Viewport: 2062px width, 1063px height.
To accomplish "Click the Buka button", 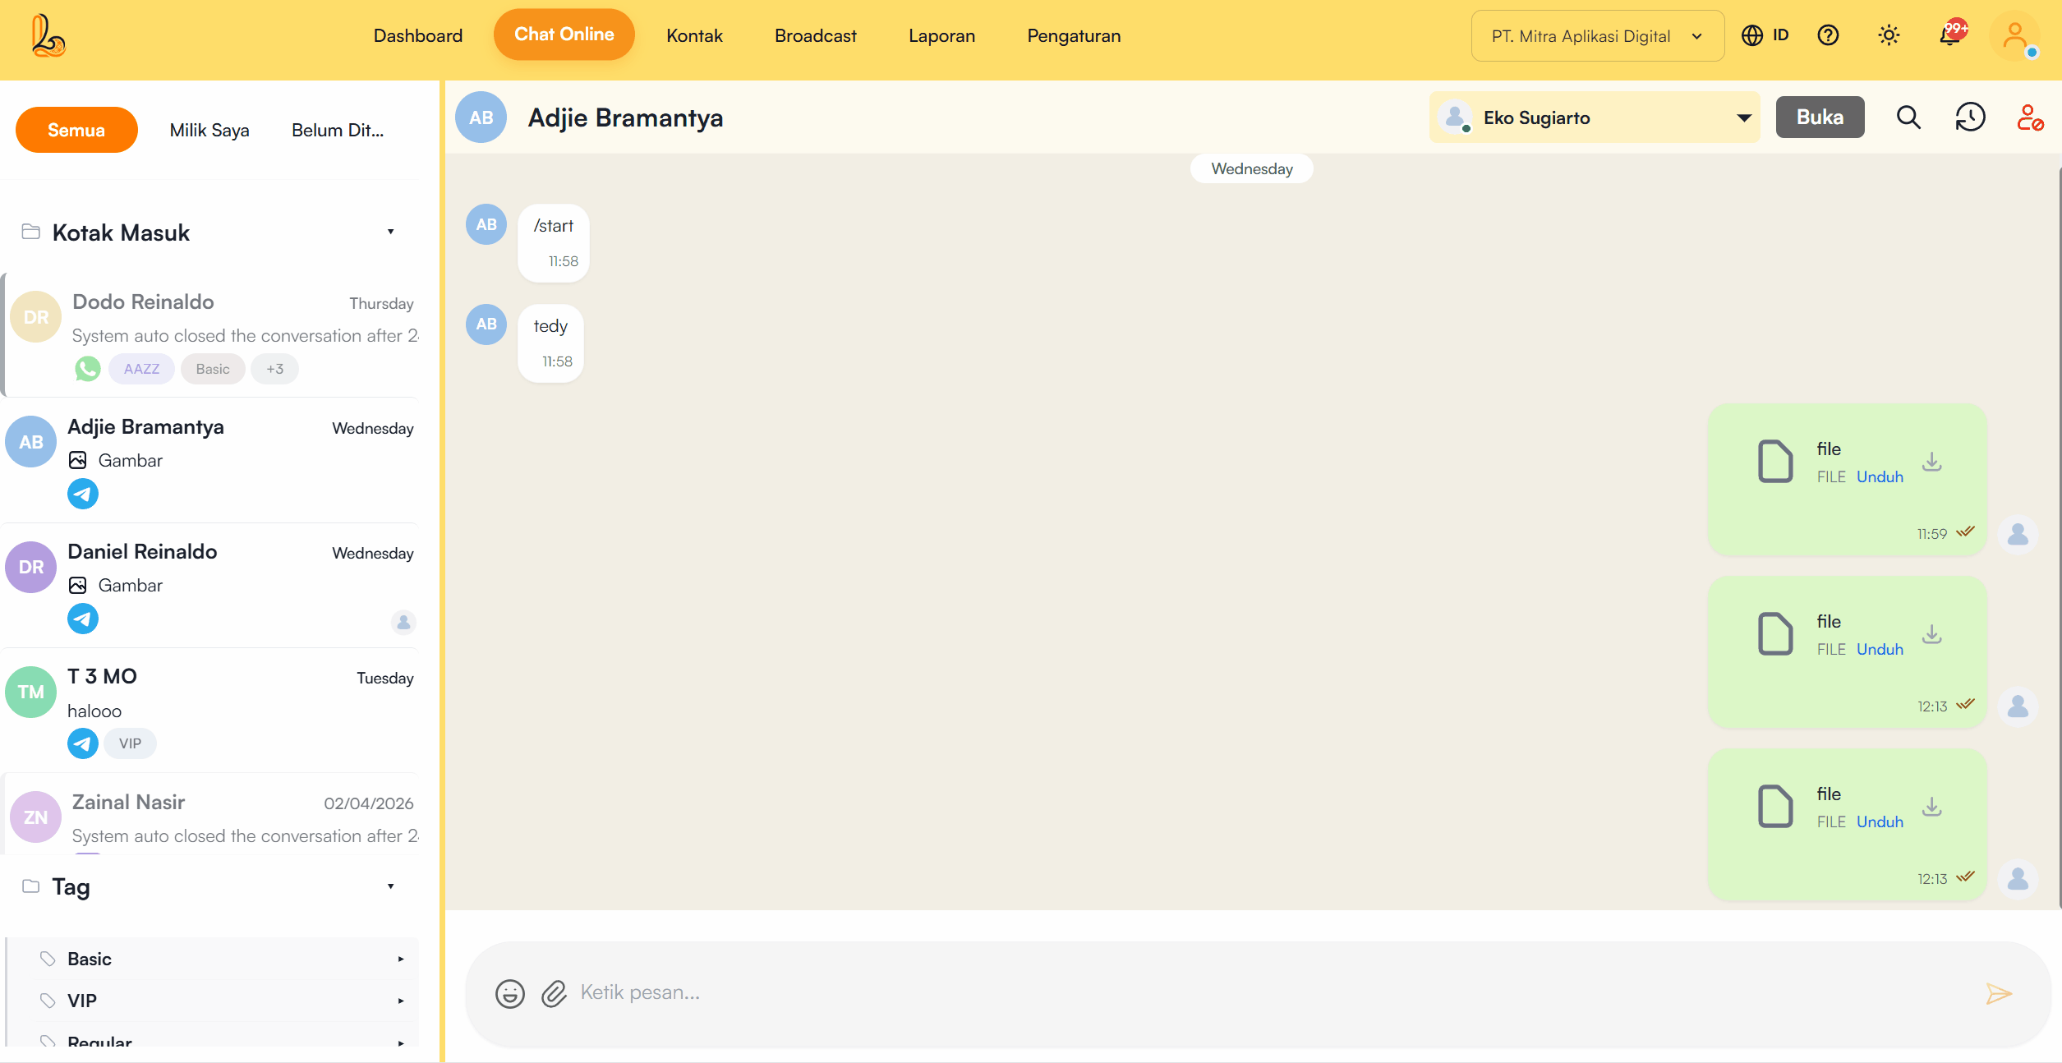I will [x=1819, y=117].
